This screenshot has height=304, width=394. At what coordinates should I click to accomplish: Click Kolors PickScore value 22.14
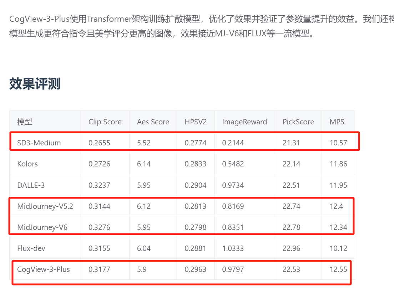tap(292, 164)
